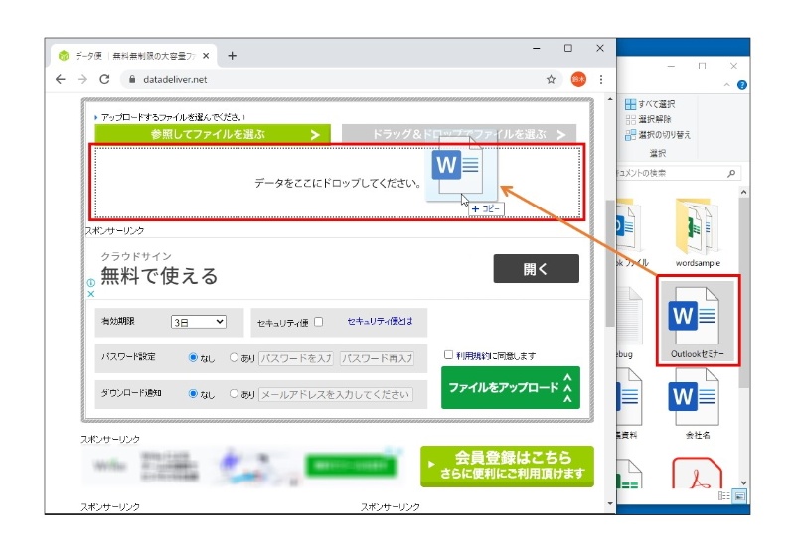Check the セキュリティ便 checkbox
The height and width of the screenshot is (551, 795).
point(318,322)
